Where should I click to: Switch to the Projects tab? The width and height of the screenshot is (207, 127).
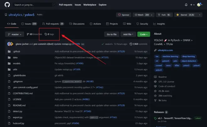pyautogui.click(x=112, y=24)
